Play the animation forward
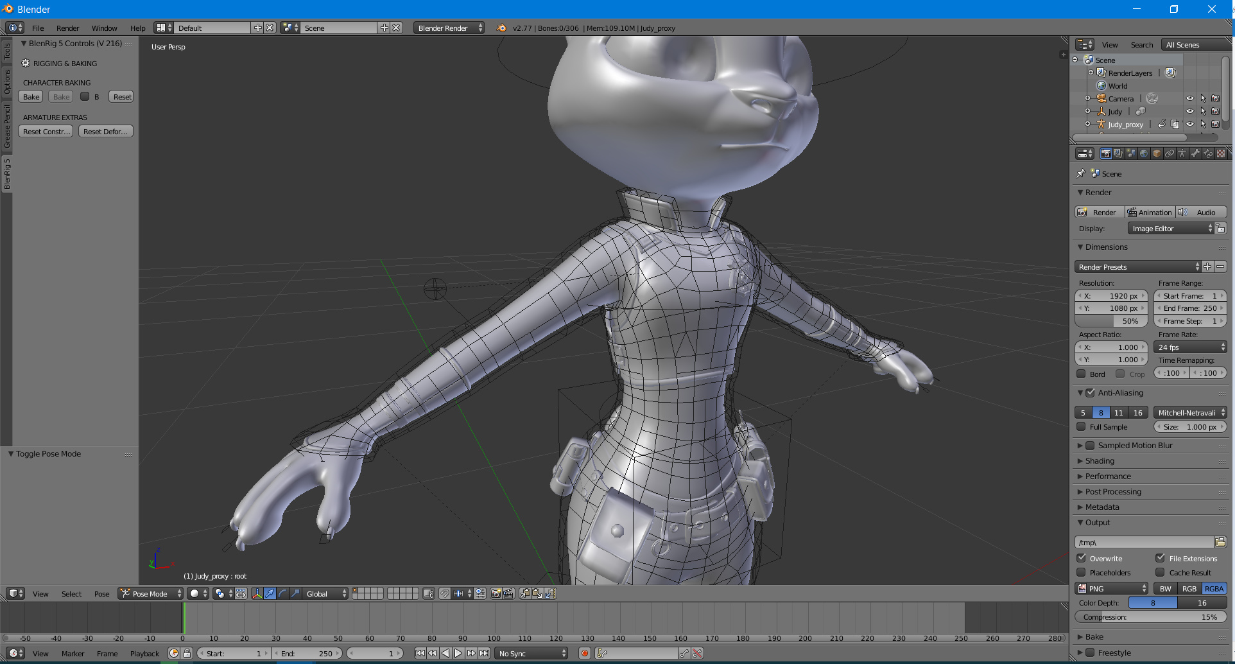Viewport: 1235px width, 664px height. (458, 653)
